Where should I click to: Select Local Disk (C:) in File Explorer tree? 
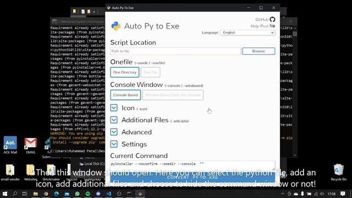tap(92, 164)
